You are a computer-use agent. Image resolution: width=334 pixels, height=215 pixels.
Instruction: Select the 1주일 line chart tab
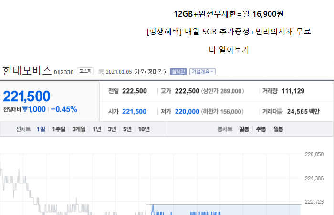coord(59,129)
